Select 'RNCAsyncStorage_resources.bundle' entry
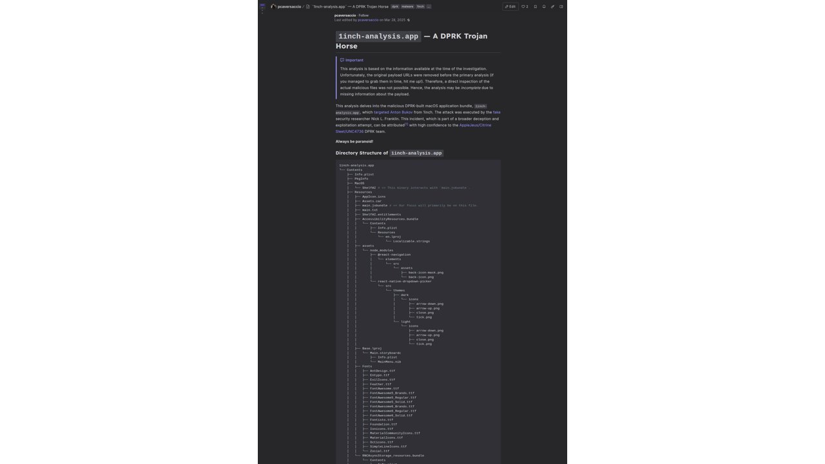Screen dimensions: 825x464 tap(393, 456)
